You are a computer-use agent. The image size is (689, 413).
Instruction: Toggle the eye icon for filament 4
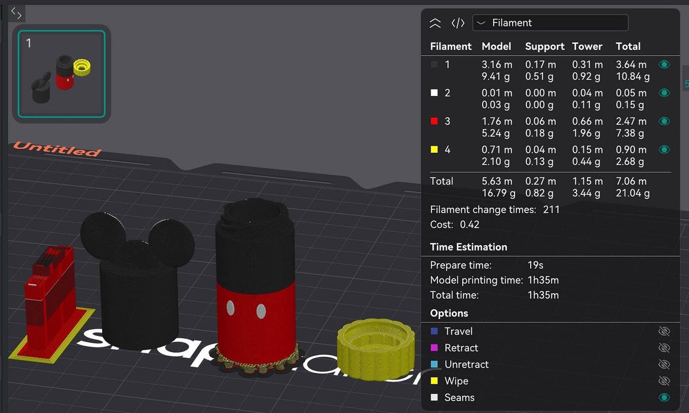coord(664,149)
